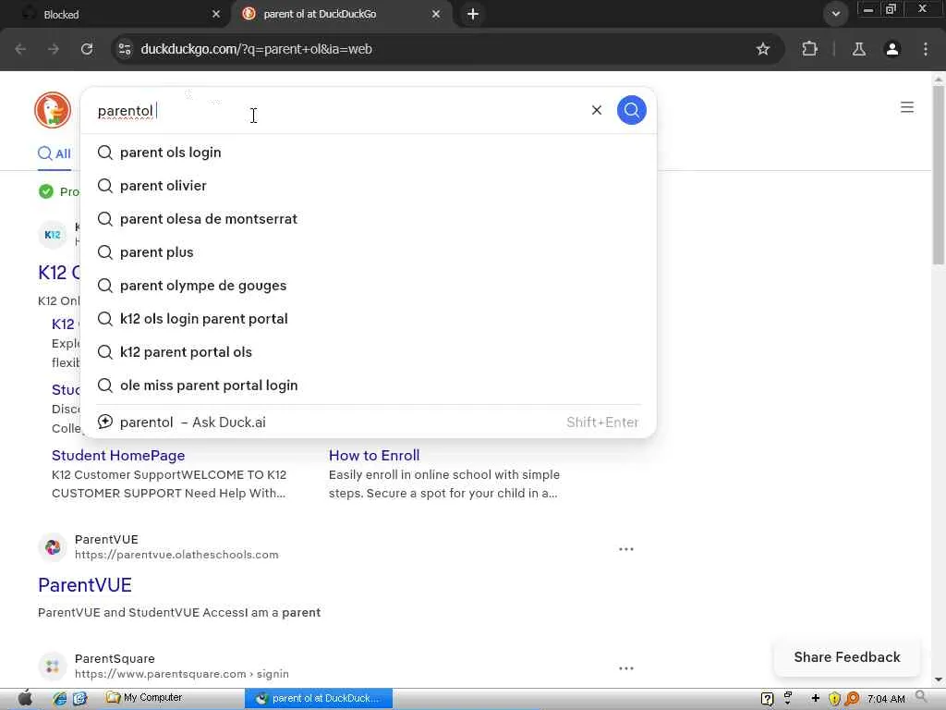Open the Extensions puzzle icon
This screenshot has width=946, height=710.
pos(809,49)
